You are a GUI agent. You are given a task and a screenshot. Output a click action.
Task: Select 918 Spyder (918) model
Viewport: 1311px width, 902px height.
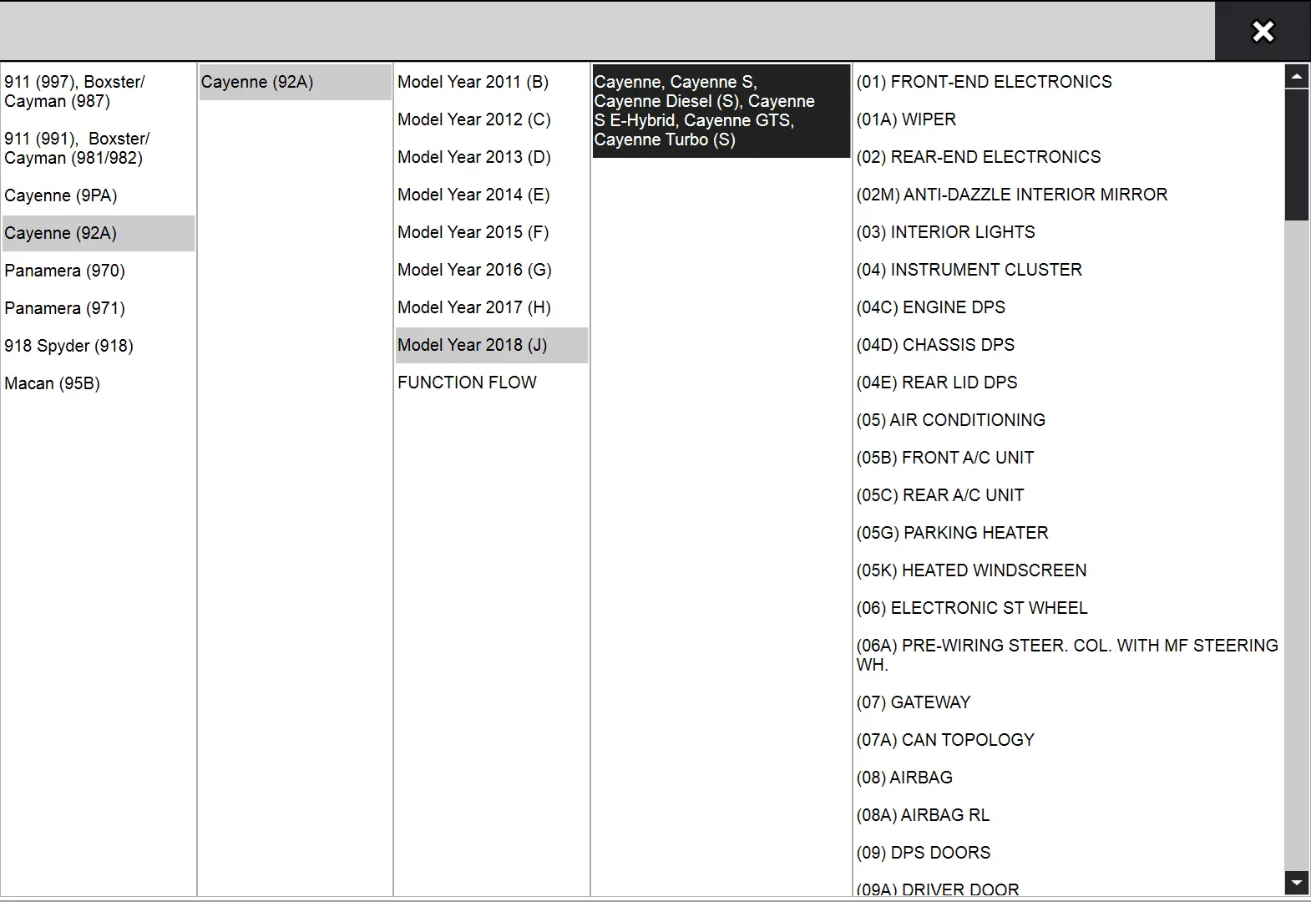pos(68,346)
